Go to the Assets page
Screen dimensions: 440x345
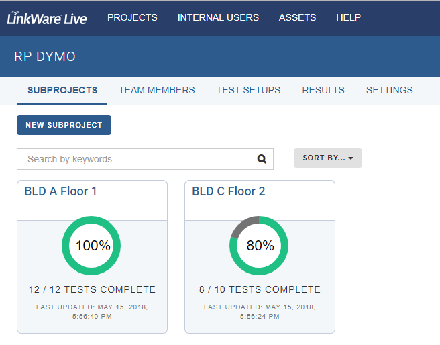pyautogui.click(x=297, y=17)
